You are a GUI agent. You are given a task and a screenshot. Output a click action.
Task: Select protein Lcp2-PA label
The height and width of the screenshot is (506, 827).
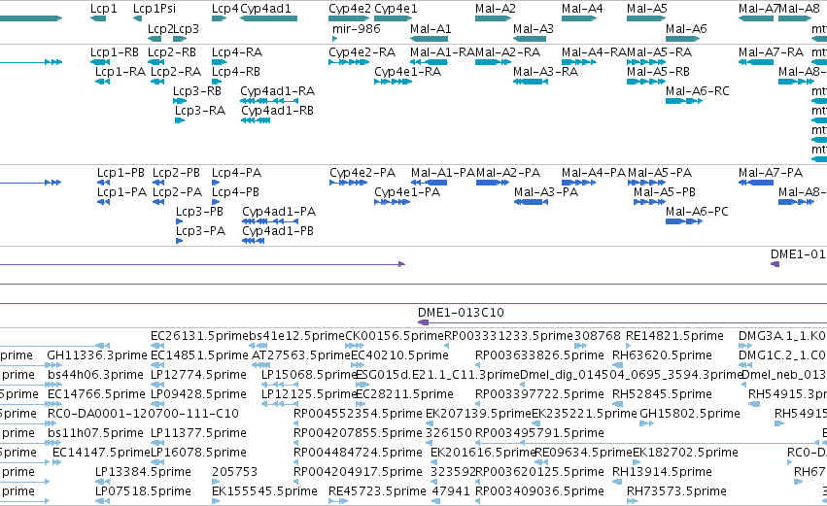(177, 192)
